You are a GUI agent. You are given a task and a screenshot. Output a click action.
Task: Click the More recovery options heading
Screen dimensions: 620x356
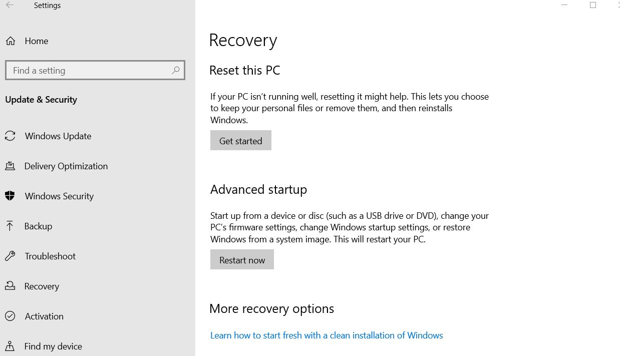point(271,309)
